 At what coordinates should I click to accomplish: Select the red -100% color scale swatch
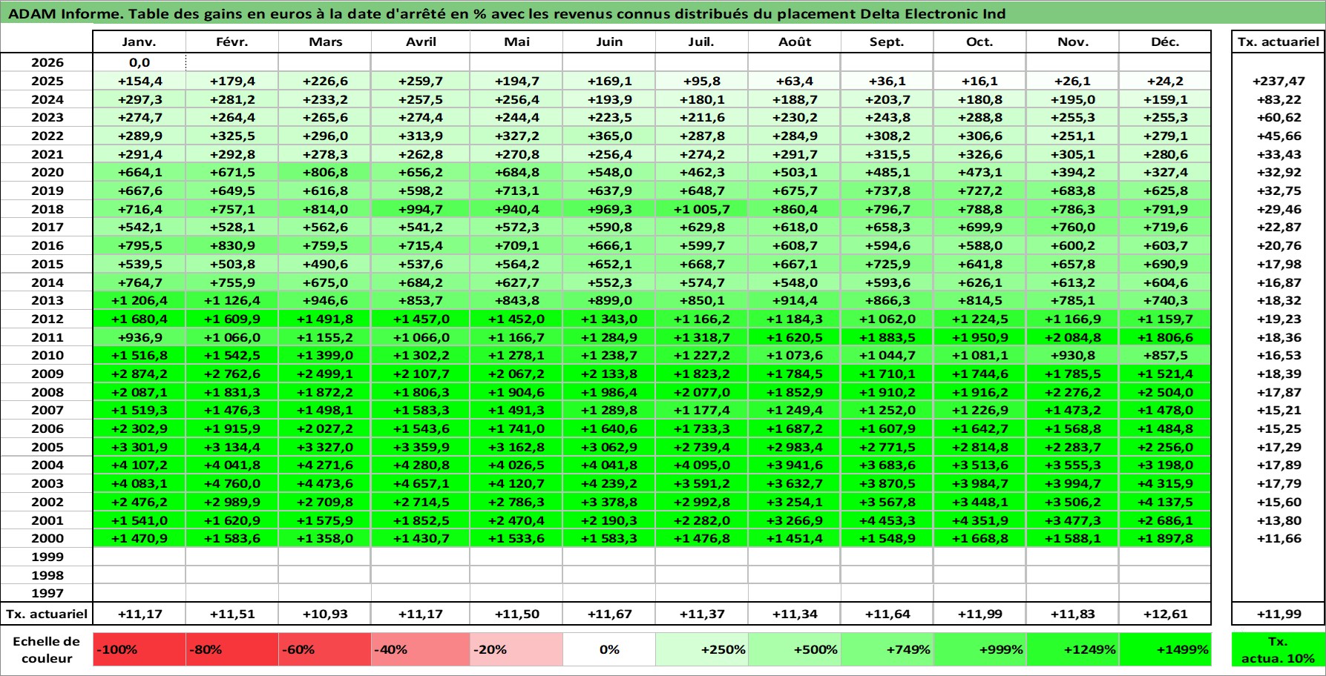click(140, 649)
